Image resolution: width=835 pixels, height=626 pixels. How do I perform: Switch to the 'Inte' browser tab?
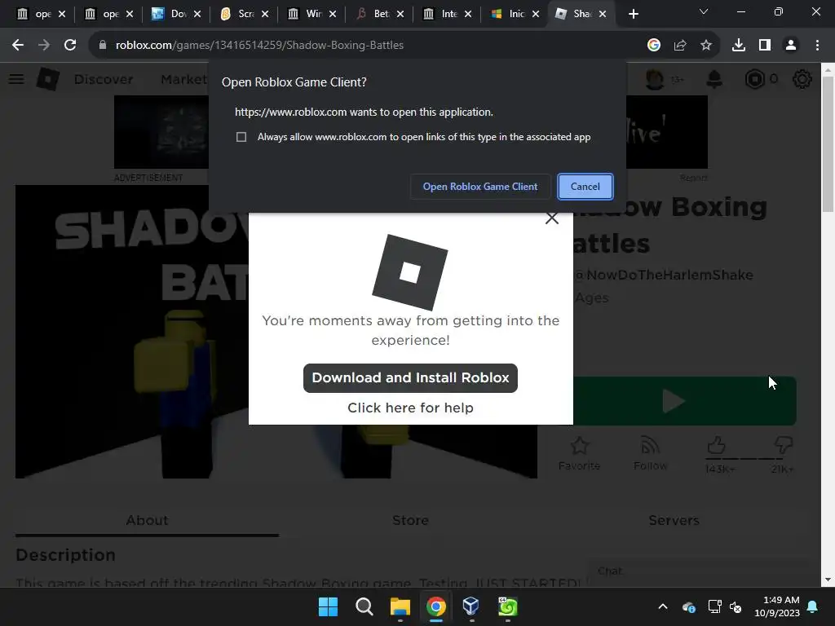click(448, 14)
